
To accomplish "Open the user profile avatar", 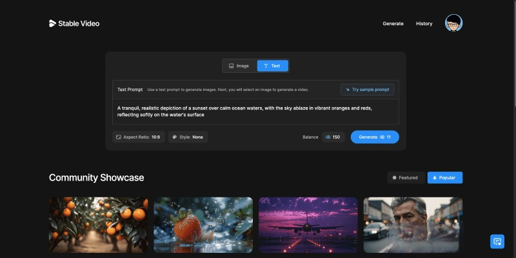I will point(454,23).
